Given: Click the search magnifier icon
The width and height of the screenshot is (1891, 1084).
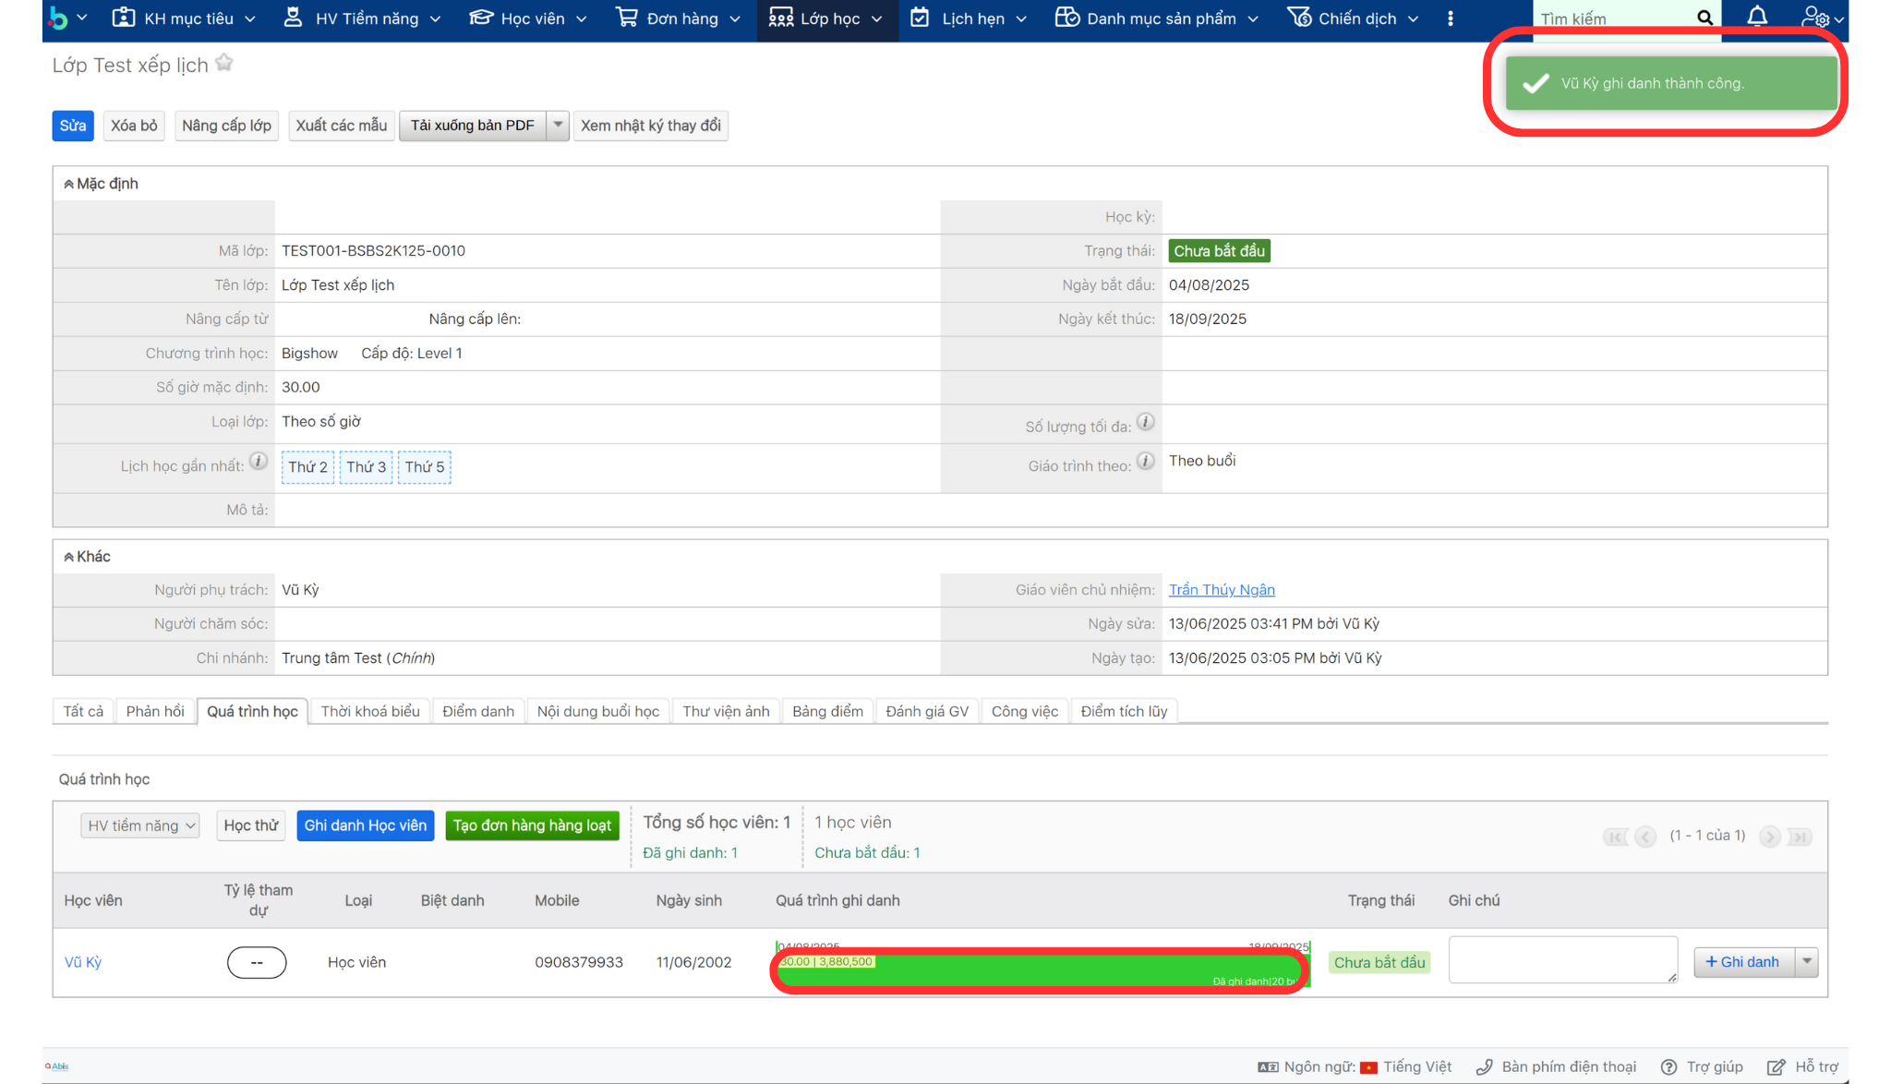Looking at the screenshot, I should coord(1704,18).
